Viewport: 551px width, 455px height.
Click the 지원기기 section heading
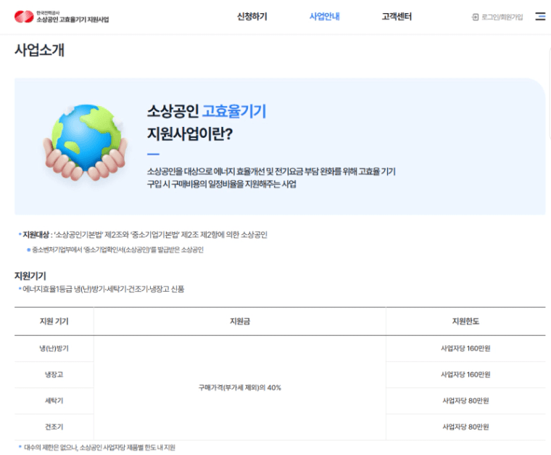click(30, 276)
